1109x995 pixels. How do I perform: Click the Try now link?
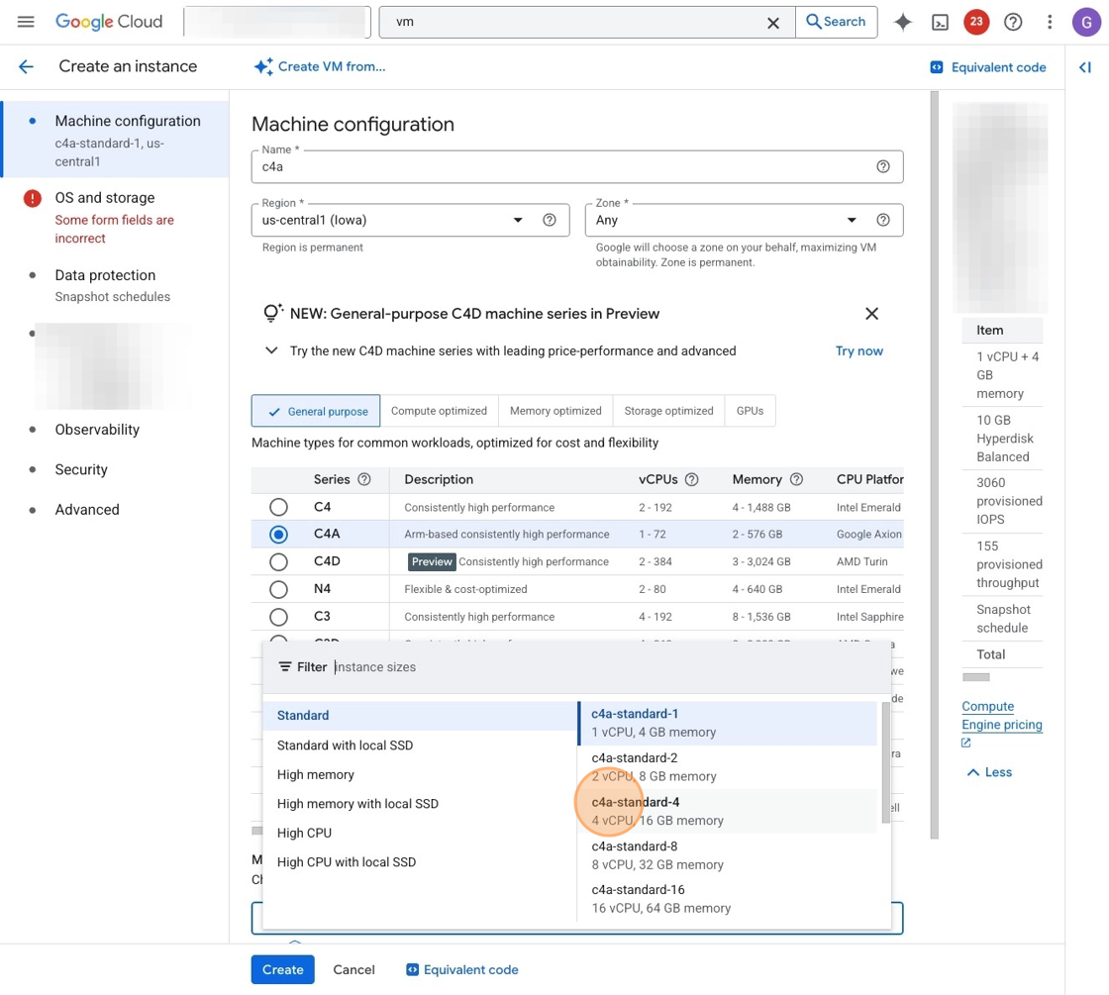[x=858, y=350]
